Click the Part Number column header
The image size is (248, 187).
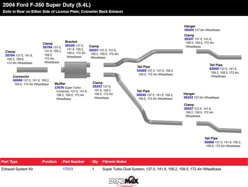point(73,162)
